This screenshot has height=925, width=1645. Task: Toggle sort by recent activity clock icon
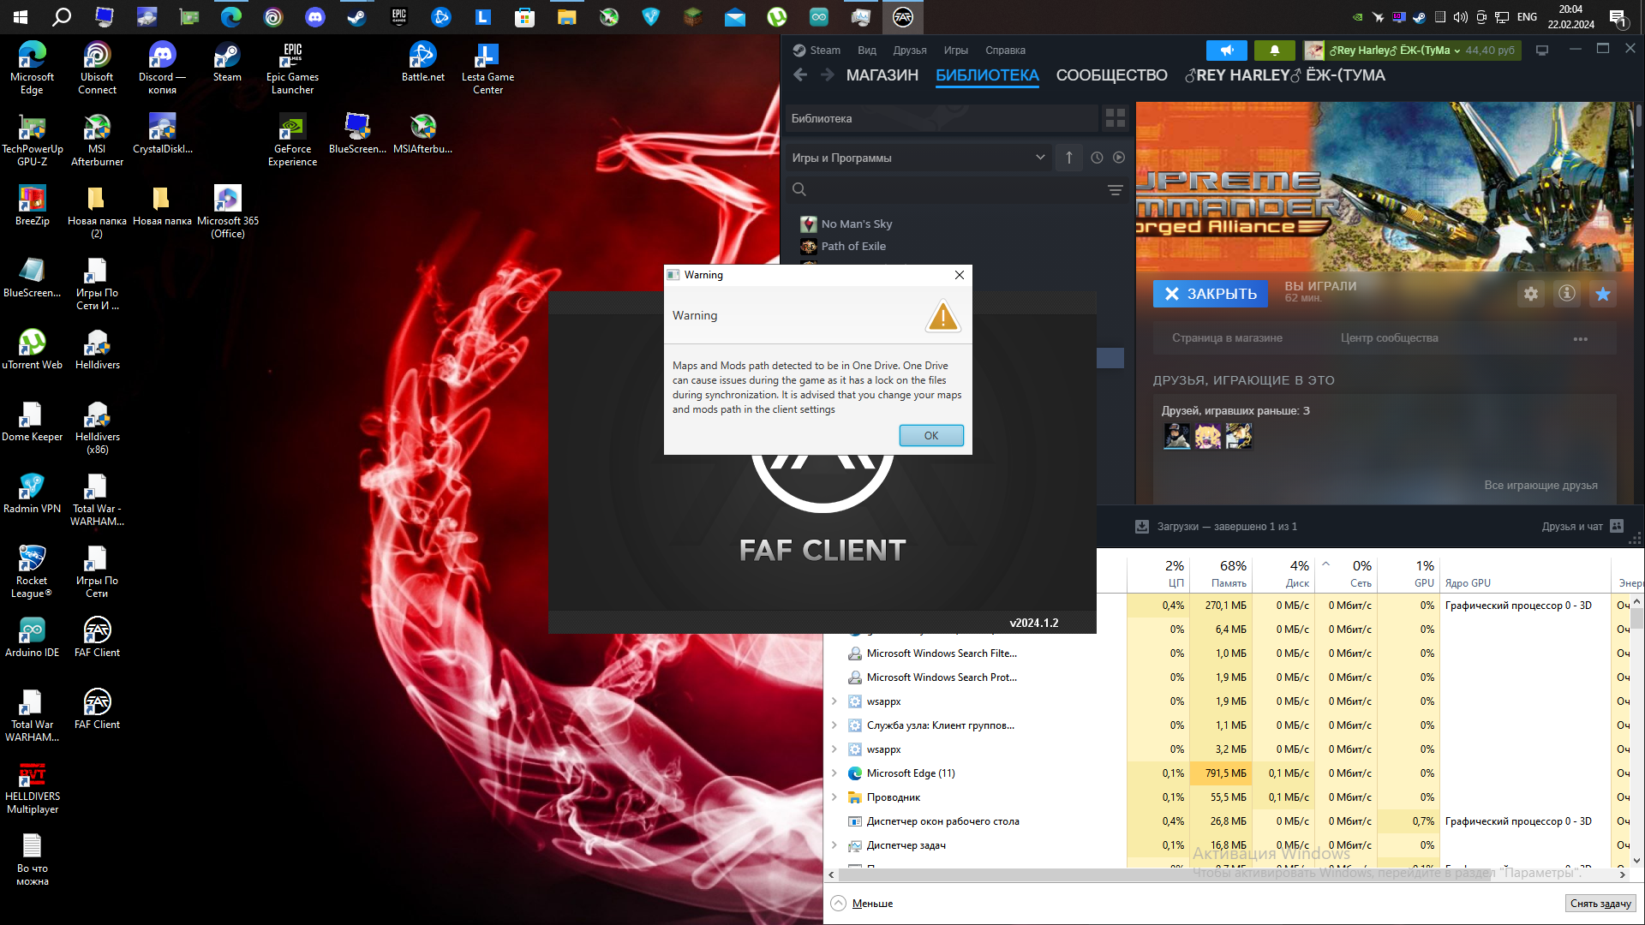1097,158
